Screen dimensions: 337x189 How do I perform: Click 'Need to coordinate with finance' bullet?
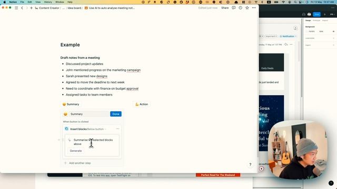[x=102, y=89]
